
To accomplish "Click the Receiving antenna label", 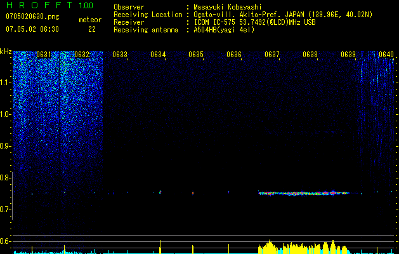I will coord(146,30).
